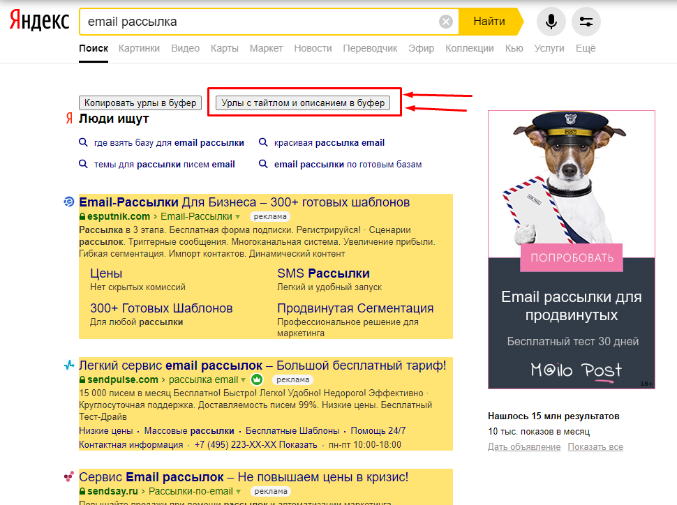Open 'Легкий сервис email рассылок' ad title
This screenshot has height=505, width=677.
point(262,365)
